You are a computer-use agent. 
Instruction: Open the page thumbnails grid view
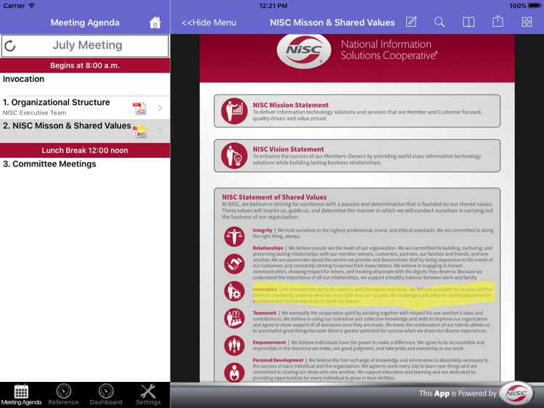click(527, 22)
